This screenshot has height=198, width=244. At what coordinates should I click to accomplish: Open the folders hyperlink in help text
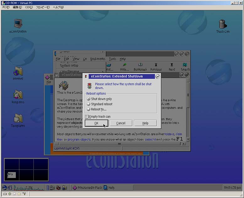pyautogui.click(x=169, y=134)
